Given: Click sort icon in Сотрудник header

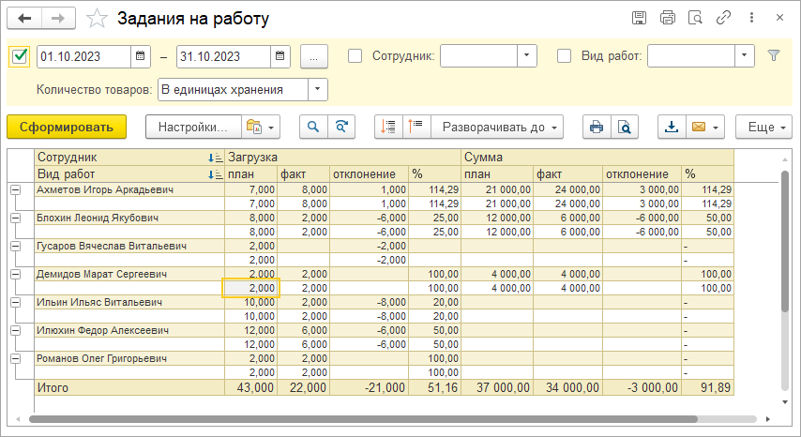Looking at the screenshot, I should pos(216,158).
